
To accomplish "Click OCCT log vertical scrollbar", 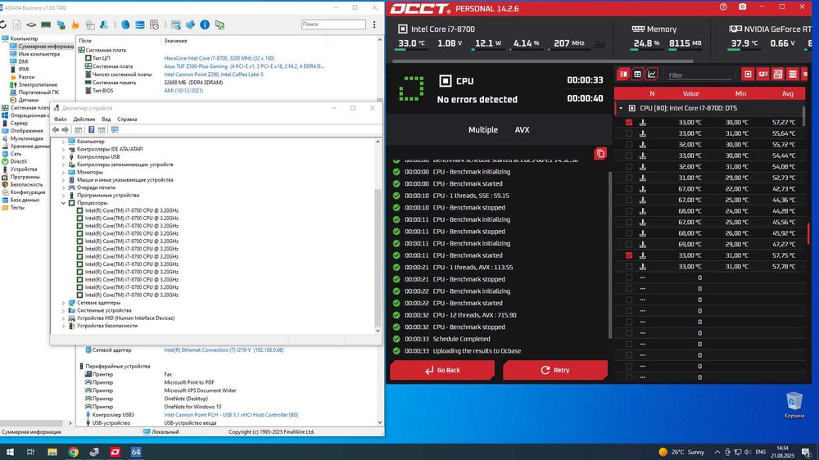I will click(609, 255).
